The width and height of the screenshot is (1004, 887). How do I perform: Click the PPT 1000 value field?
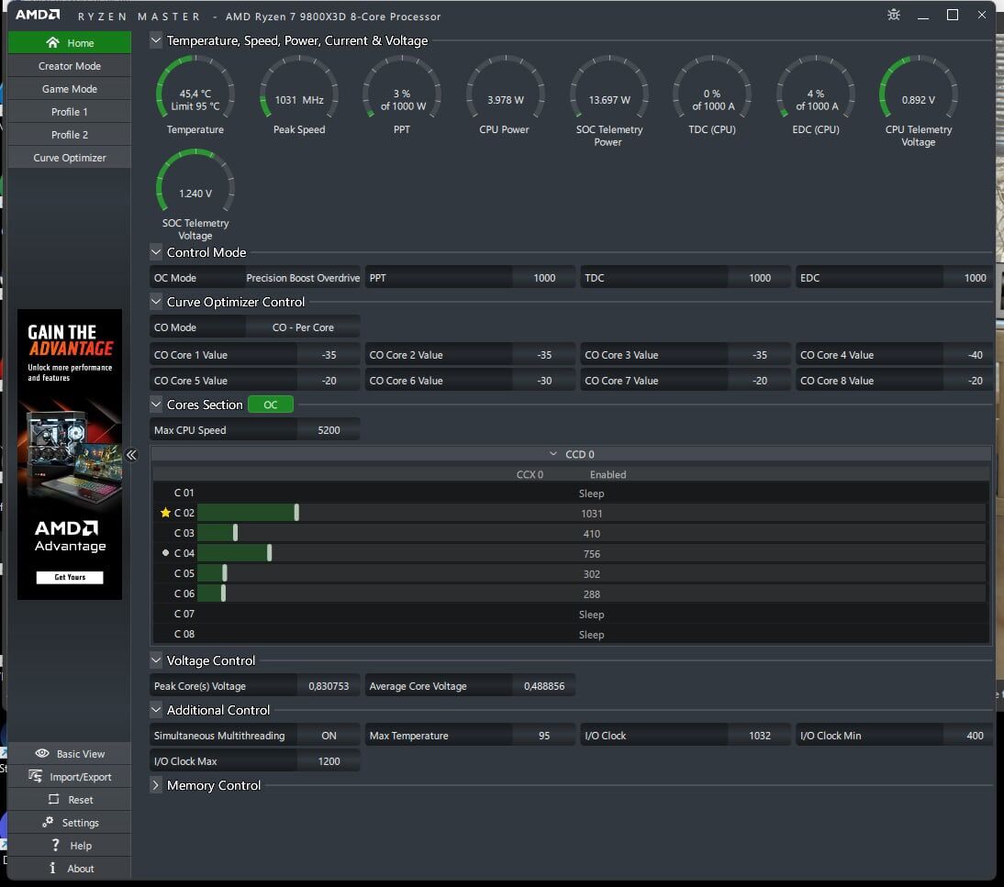click(x=543, y=278)
